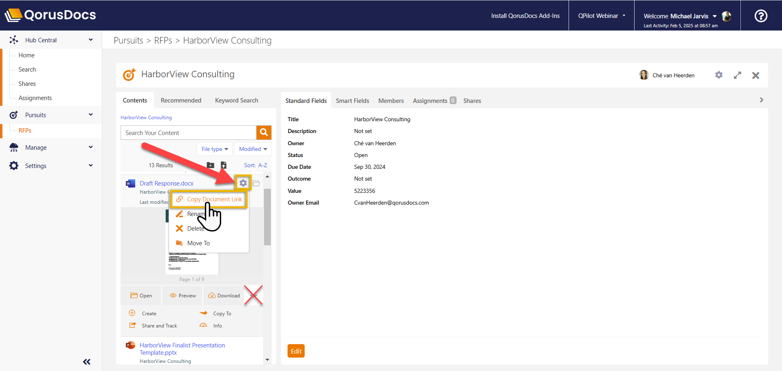The height and width of the screenshot is (371, 782).
Task: Click the Settings gear icon in sidebar
Action: pos(14,166)
